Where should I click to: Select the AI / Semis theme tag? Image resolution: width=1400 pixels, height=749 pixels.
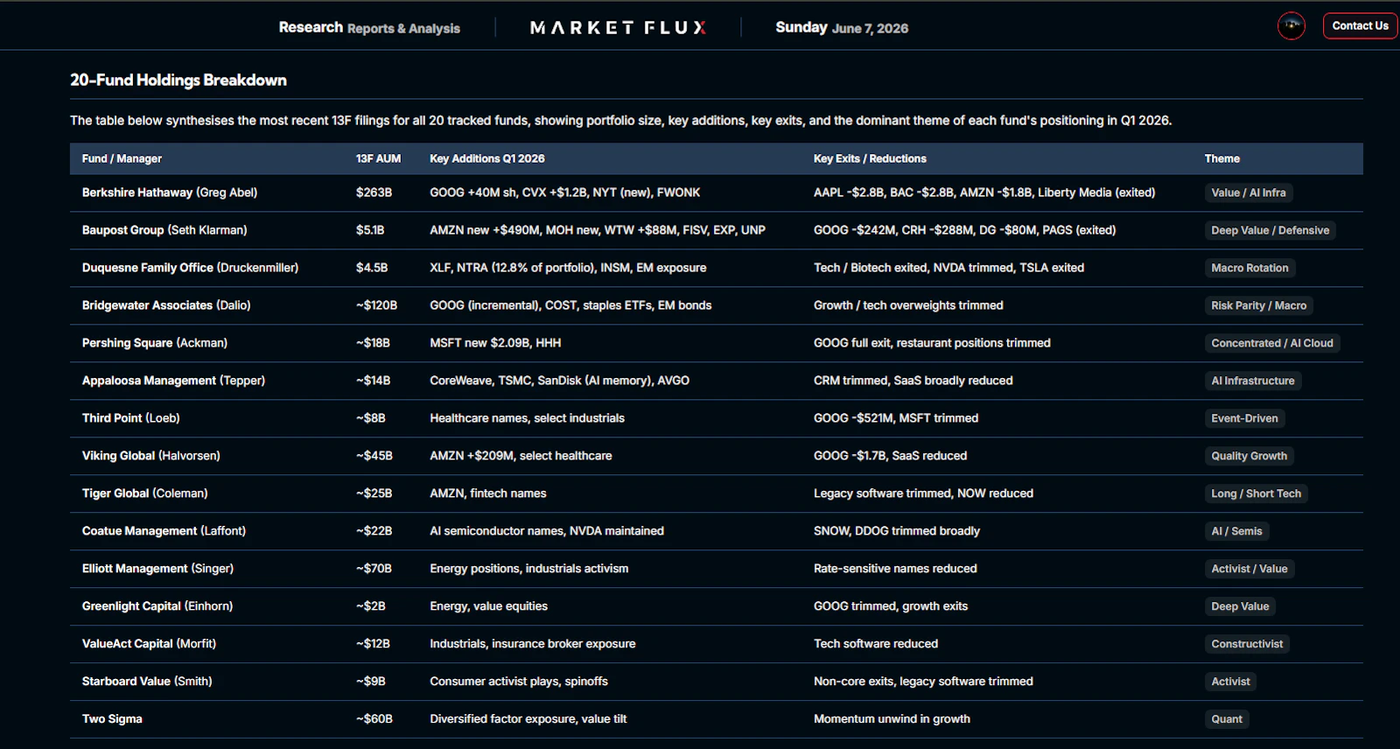point(1236,531)
